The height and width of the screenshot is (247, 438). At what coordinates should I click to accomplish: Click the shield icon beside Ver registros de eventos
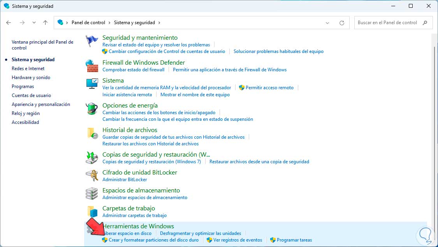[x=209, y=240]
